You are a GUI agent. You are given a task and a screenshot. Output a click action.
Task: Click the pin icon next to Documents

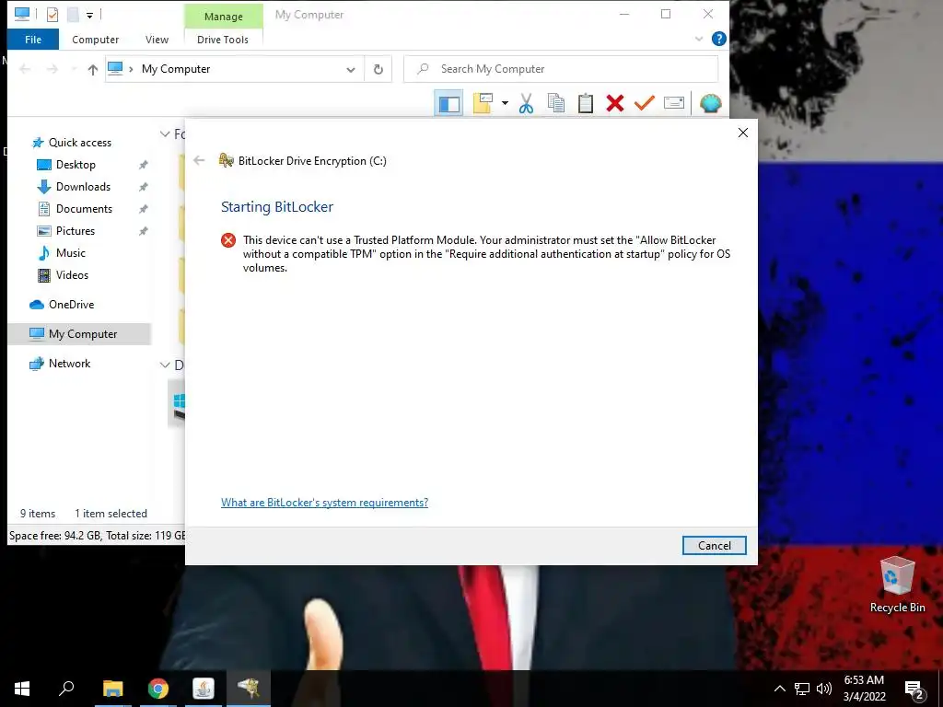coord(143,209)
